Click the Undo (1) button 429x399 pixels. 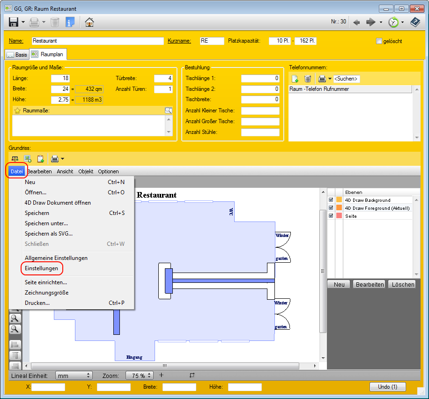pyautogui.click(x=387, y=387)
